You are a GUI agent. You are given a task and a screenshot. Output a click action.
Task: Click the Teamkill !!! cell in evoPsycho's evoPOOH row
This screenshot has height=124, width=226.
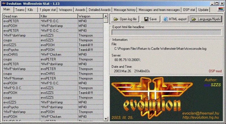coord(90,50)
